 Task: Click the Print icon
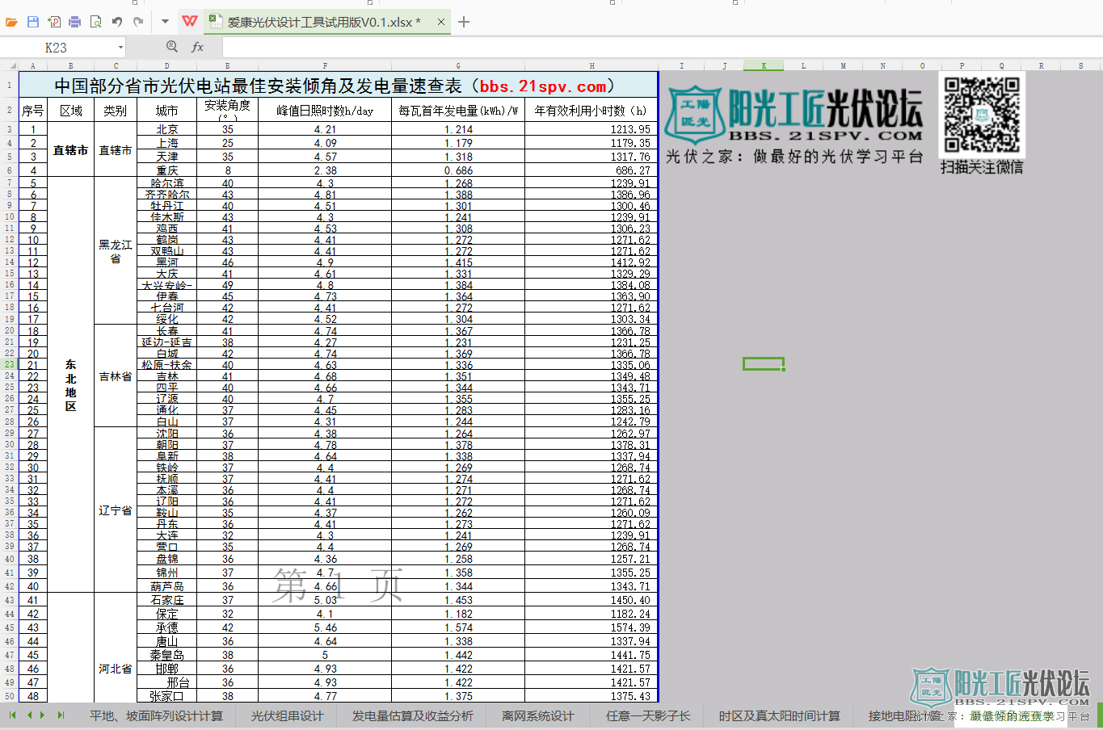[74, 22]
